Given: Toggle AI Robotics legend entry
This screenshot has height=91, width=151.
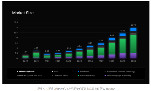Looking at the screenshot, I should coord(84,72).
